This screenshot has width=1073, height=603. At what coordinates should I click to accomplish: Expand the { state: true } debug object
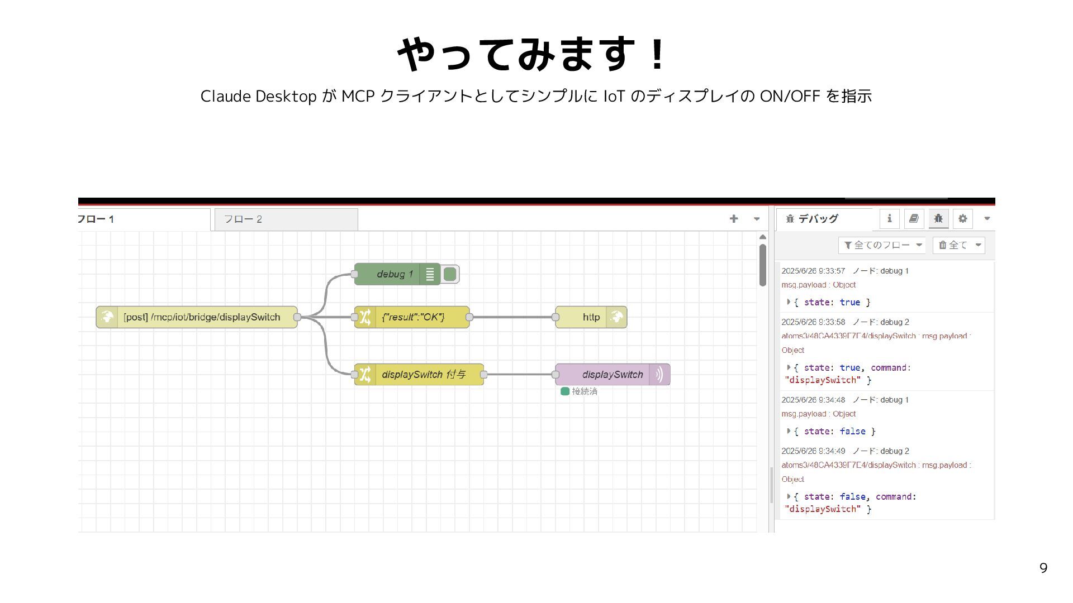[x=789, y=302]
